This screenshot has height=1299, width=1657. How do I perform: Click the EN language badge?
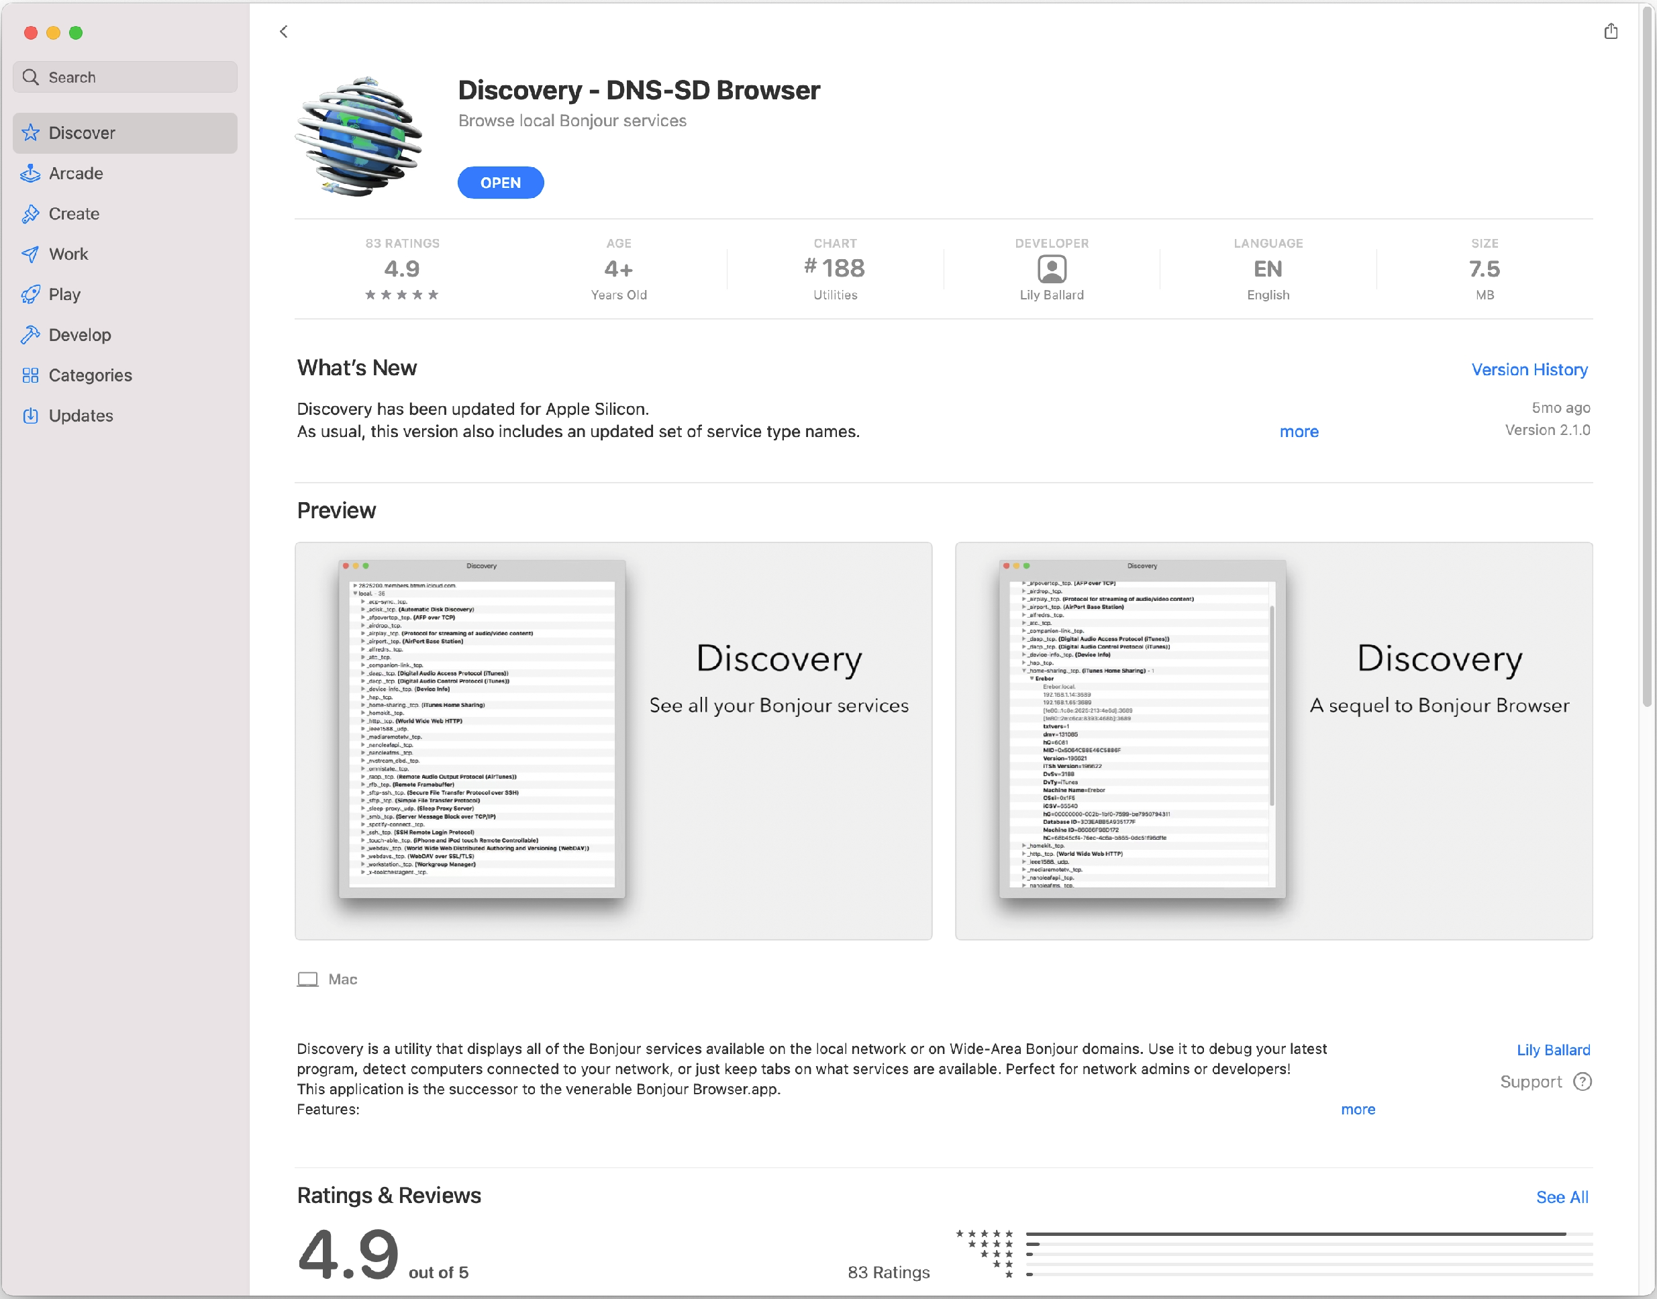pyautogui.click(x=1268, y=269)
